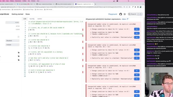The height and width of the screenshot is (97, 173).
Task: Open the Contribution Repos bookmark folder
Action: pyautogui.click(x=5, y=9)
